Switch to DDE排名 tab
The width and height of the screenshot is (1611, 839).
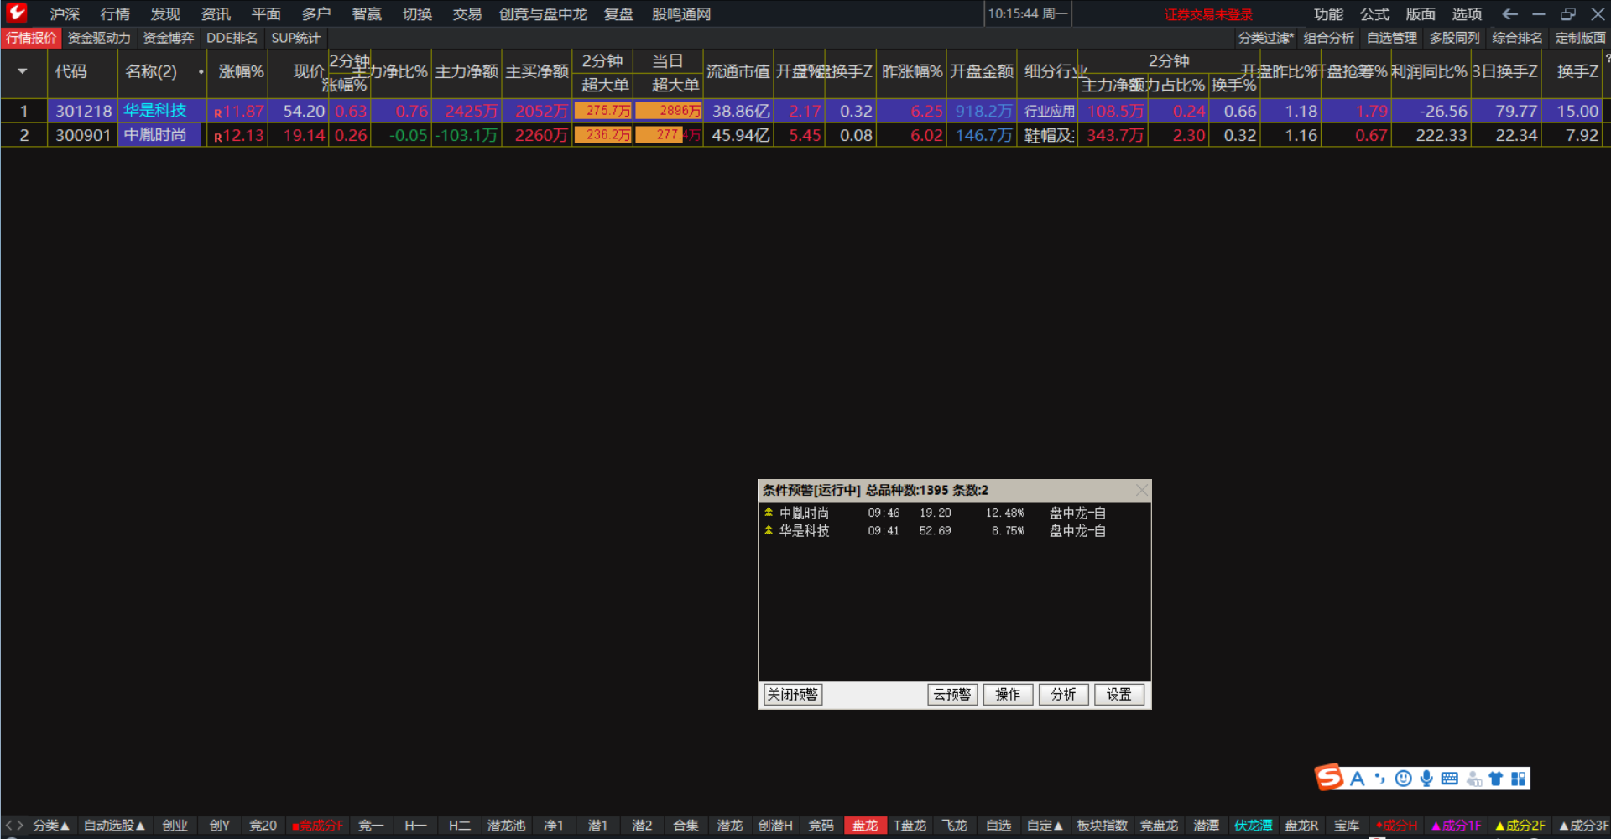tap(232, 38)
